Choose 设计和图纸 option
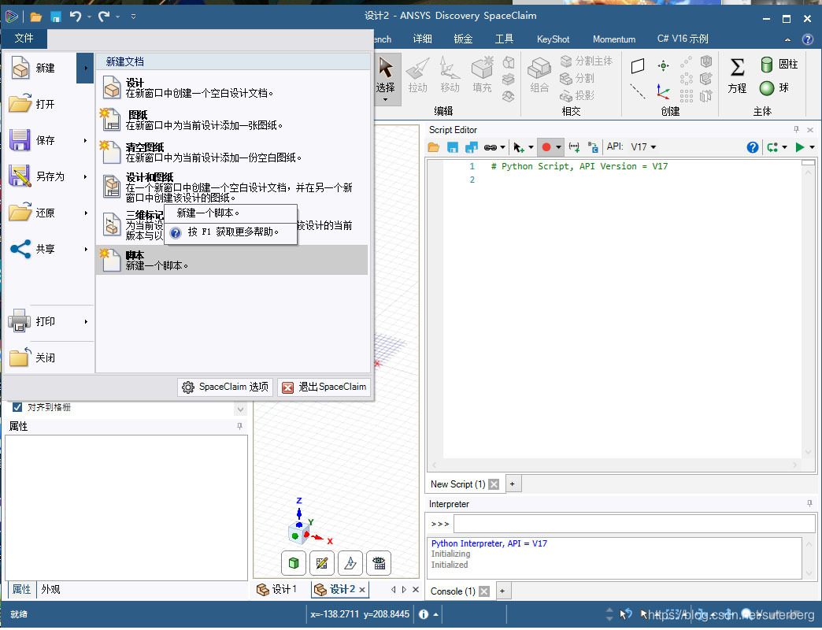The image size is (822, 630). pyautogui.click(x=232, y=187)
